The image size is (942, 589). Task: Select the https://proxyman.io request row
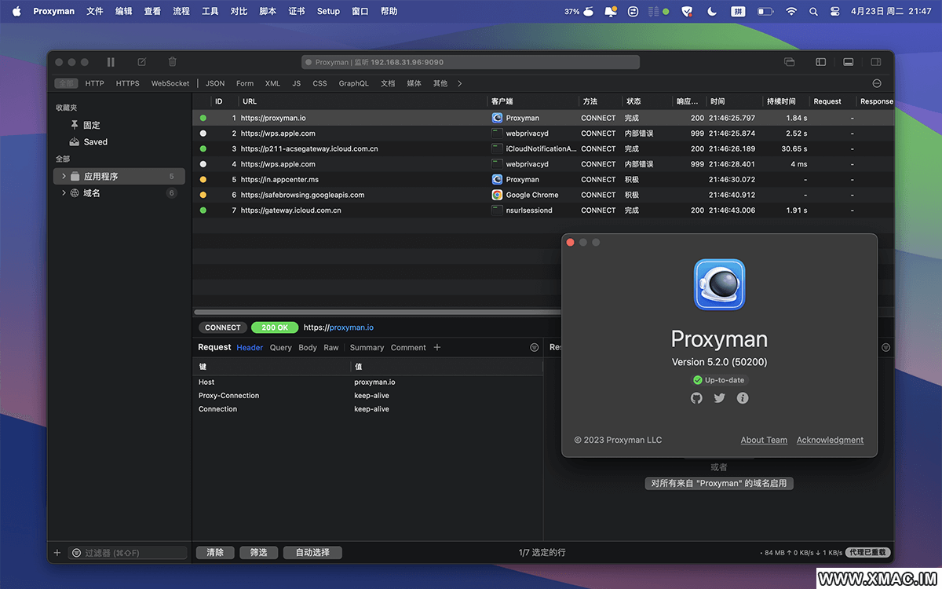(x=543, y=118)
